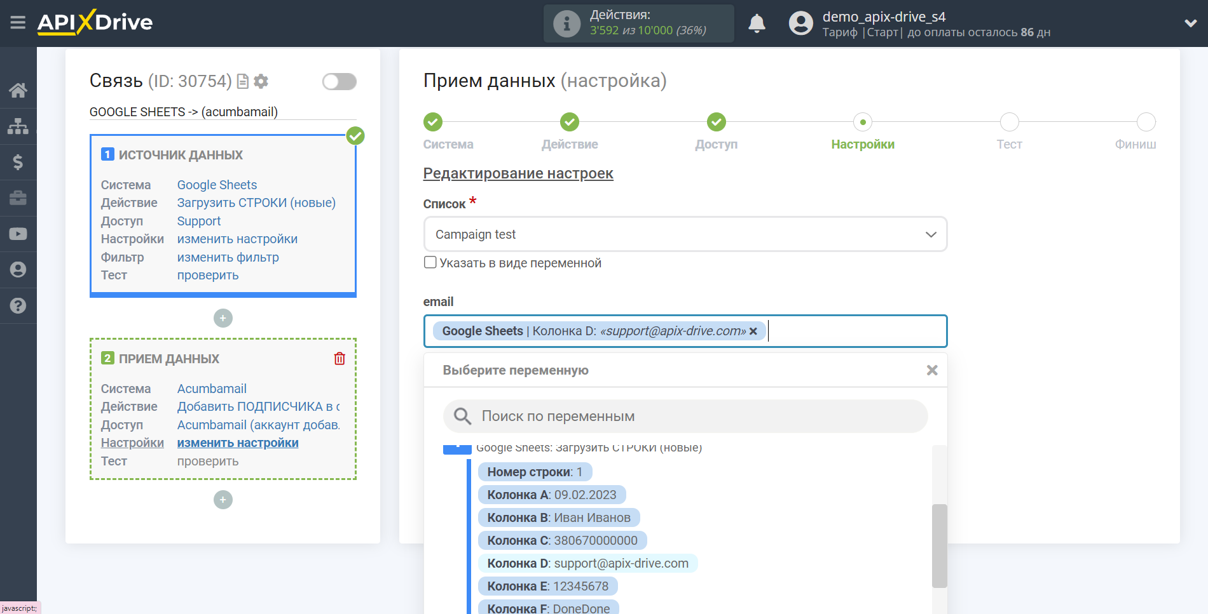
Task: Select variable Колонка F: DoneDone
Action: (x=548, y=608)
